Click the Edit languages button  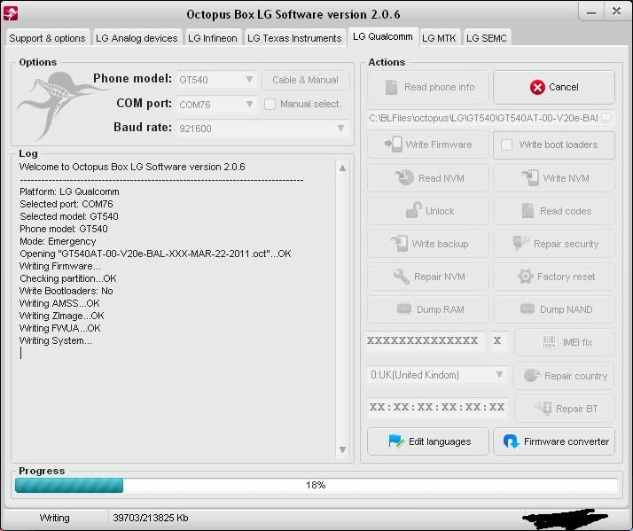point(427,441)
